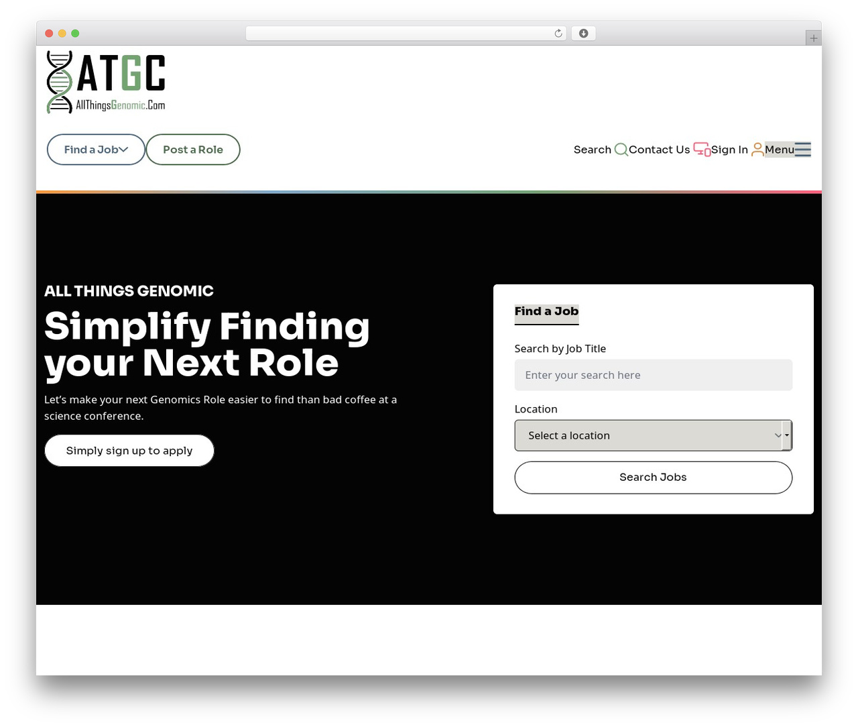
Task: Reload the page with the refresh icon
Action: (558, 34)
